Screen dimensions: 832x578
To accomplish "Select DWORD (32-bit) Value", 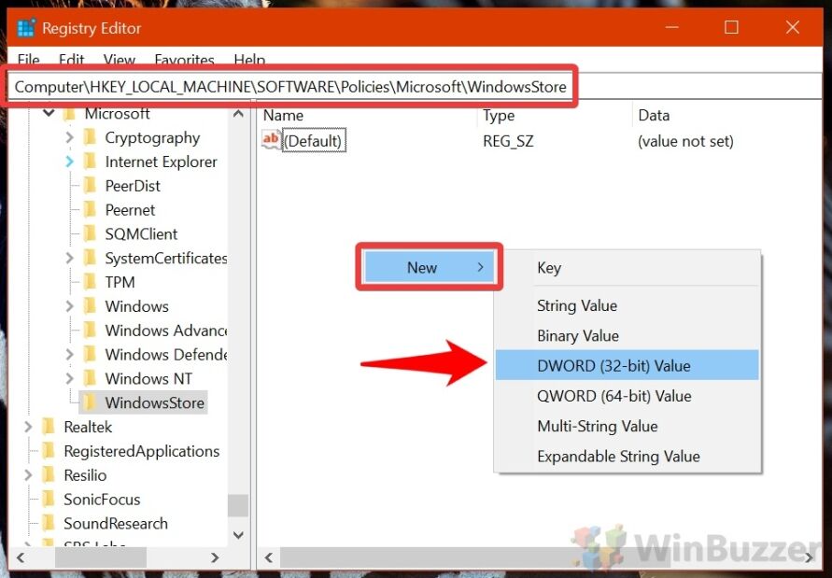I will coord(628,365).
